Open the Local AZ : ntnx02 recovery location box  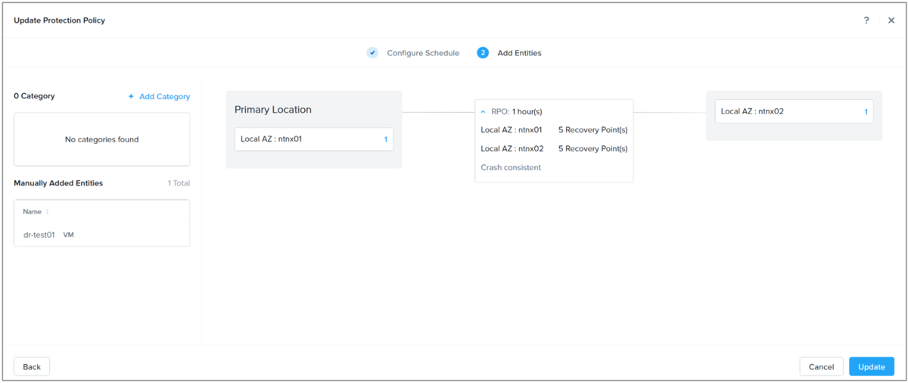[794, 111]
